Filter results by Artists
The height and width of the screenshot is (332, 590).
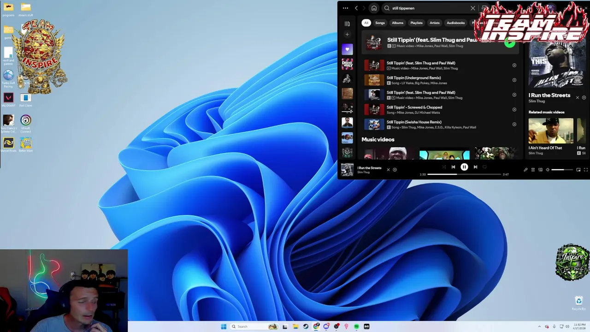pos(435,23)
